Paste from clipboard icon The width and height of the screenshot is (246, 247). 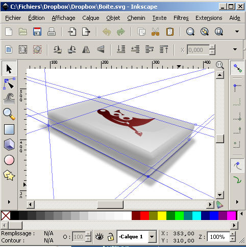pyautogui.click(x=170, y=32)
